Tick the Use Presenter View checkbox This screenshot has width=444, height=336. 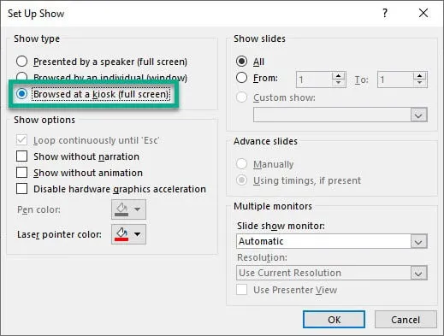[241, 290]
